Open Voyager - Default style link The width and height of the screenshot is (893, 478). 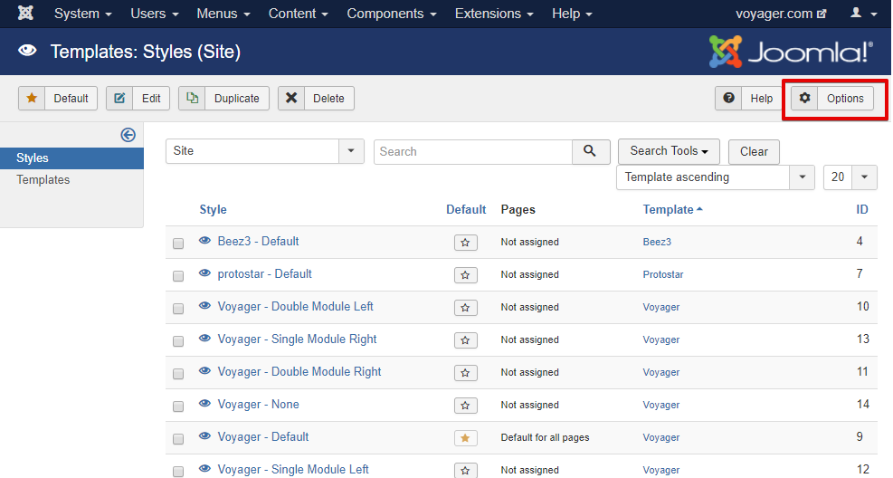[263, 436]
